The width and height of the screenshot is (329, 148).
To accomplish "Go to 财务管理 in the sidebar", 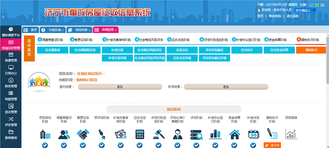I will (10, 83).
